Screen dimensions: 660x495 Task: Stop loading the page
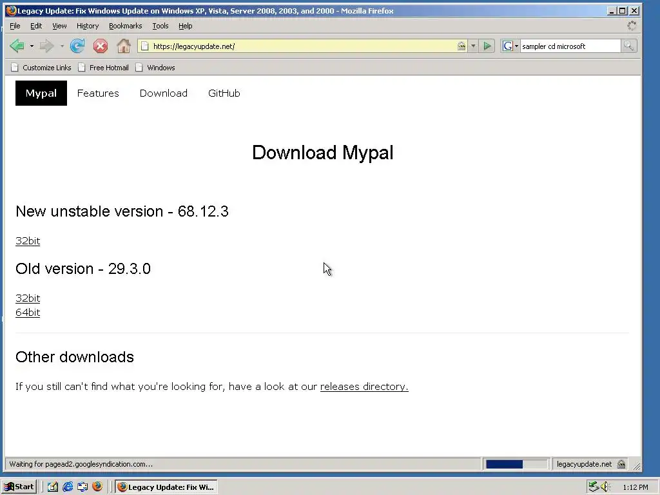(100, 46)
